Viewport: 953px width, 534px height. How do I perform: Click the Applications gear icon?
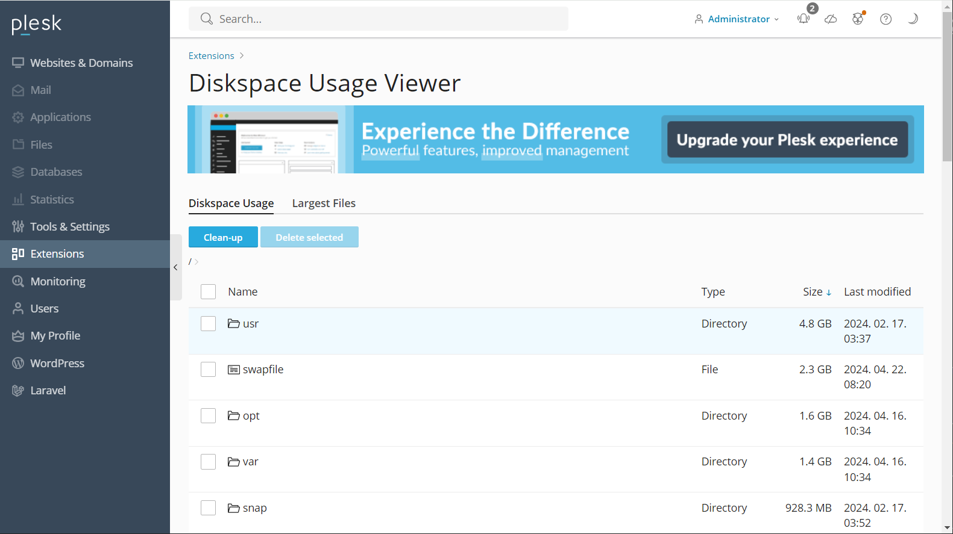click(x=18, y=117)
